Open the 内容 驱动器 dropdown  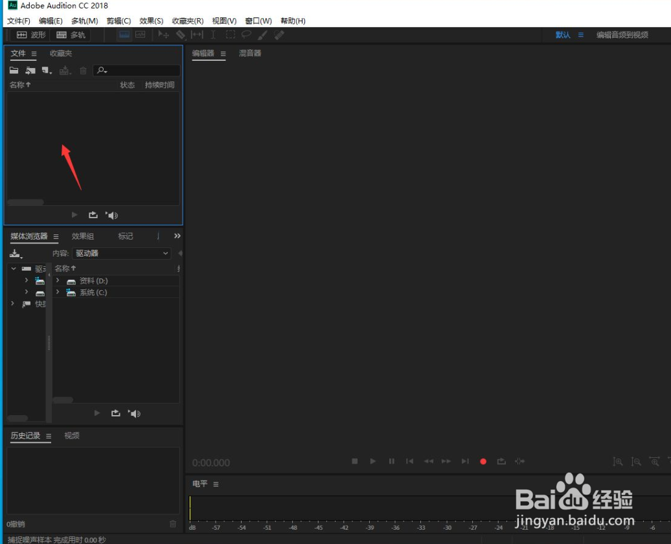[x=122, y=253]
